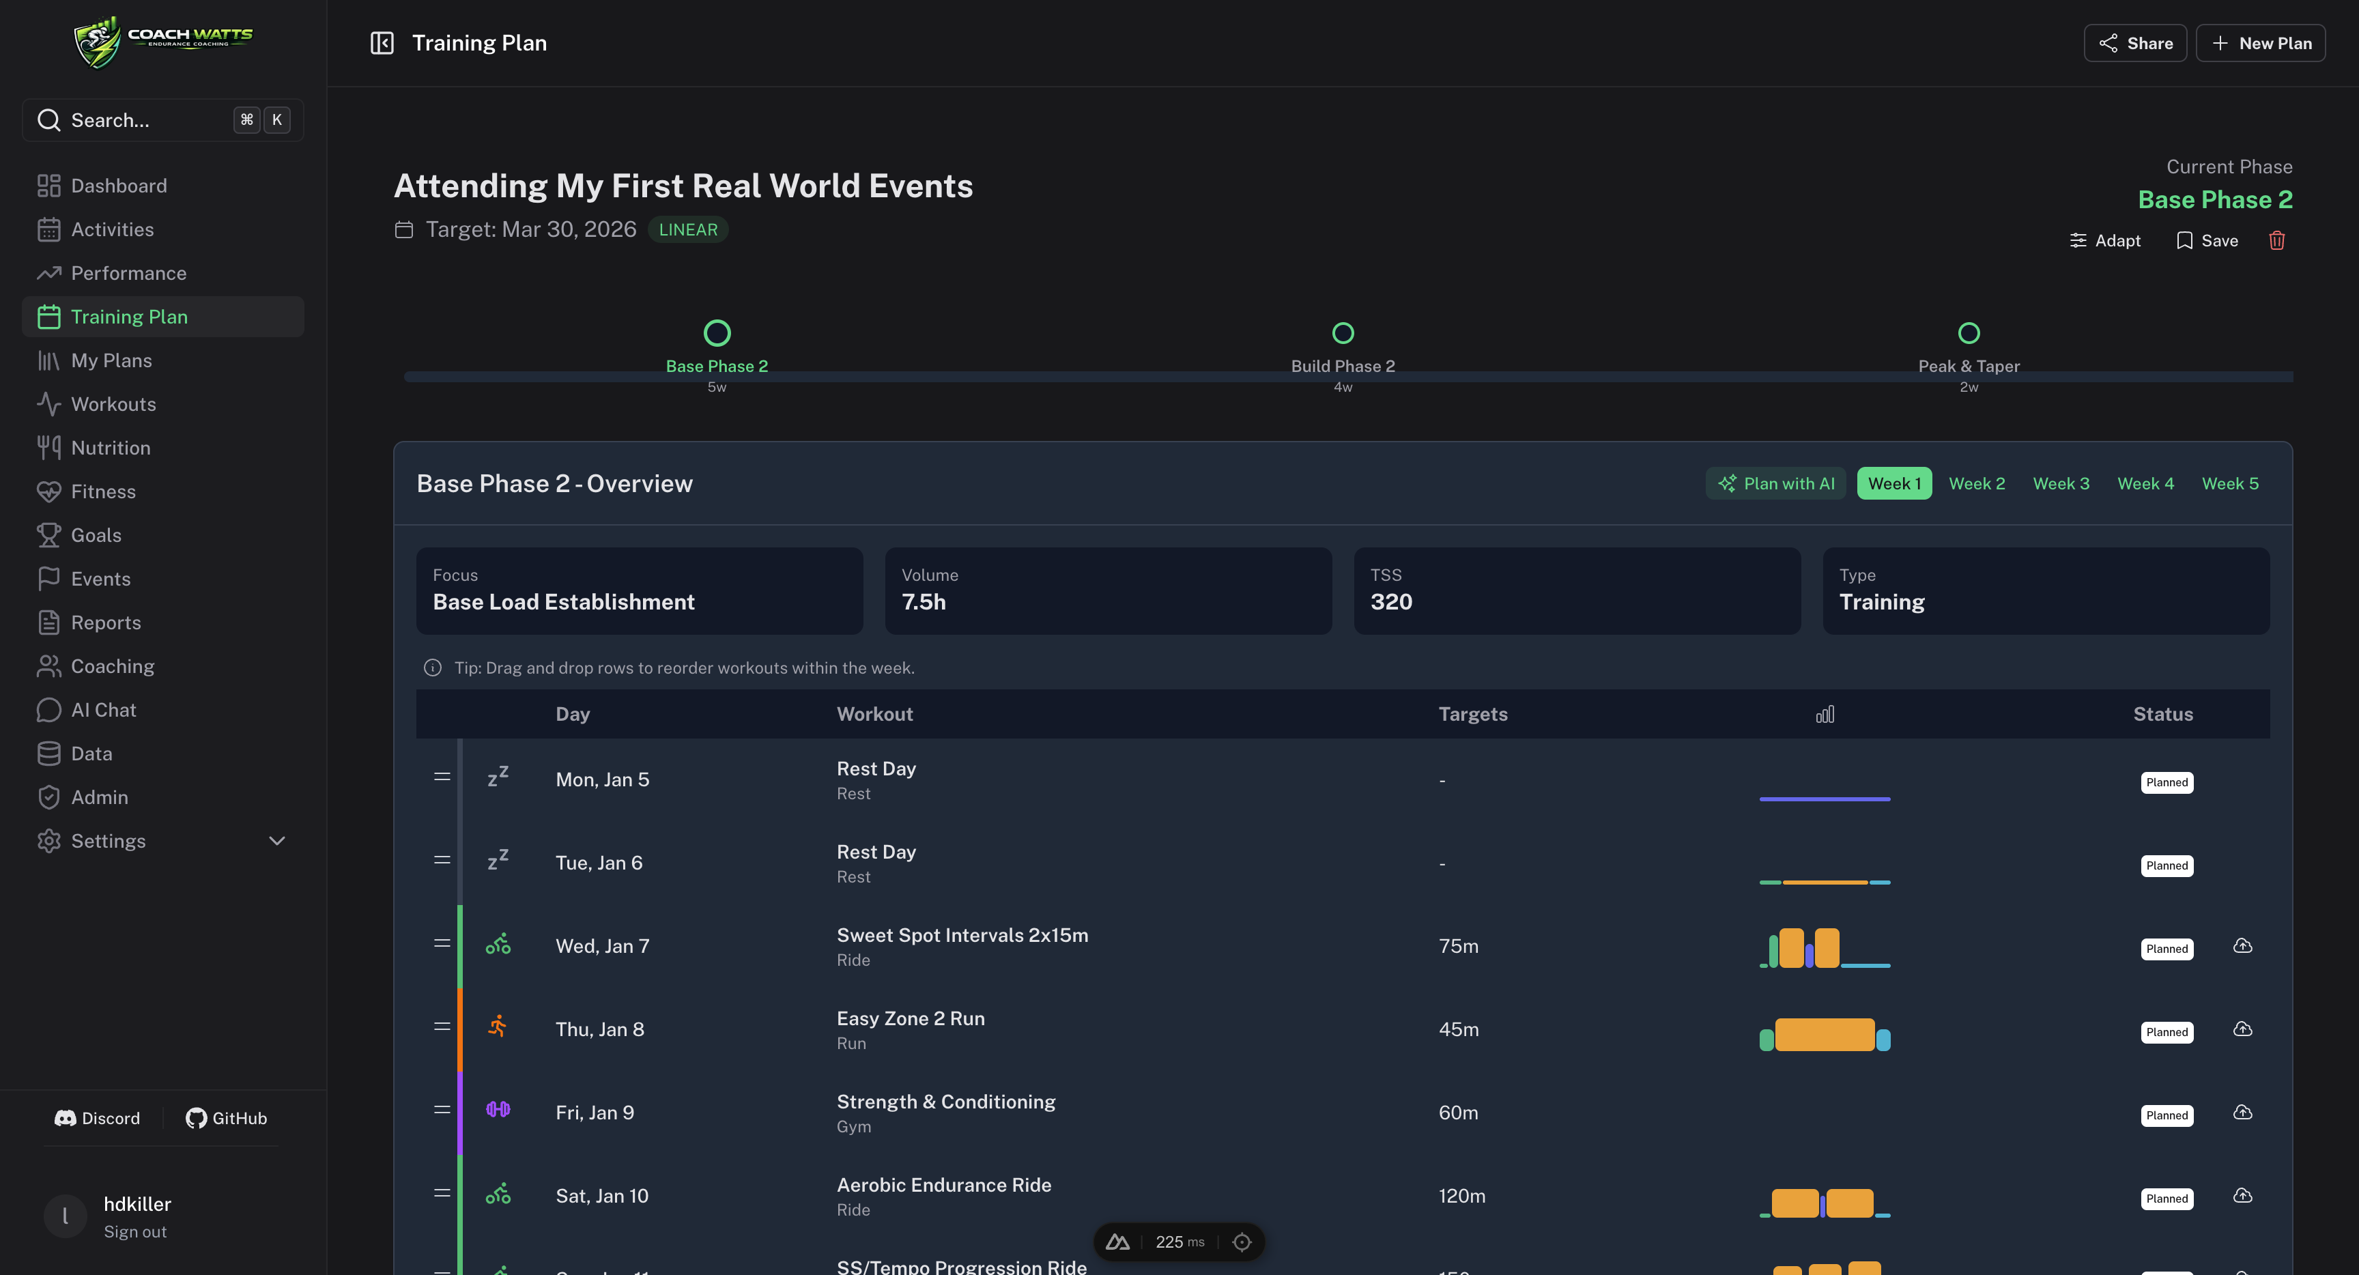
Task: Upload the Easy Zone 2 Run via cloud icon
Action: click(x=2243, y=1029)
